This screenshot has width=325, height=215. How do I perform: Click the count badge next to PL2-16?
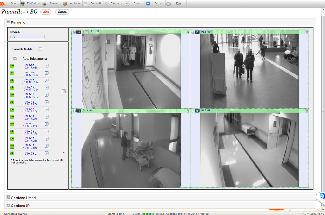point(47,131)
